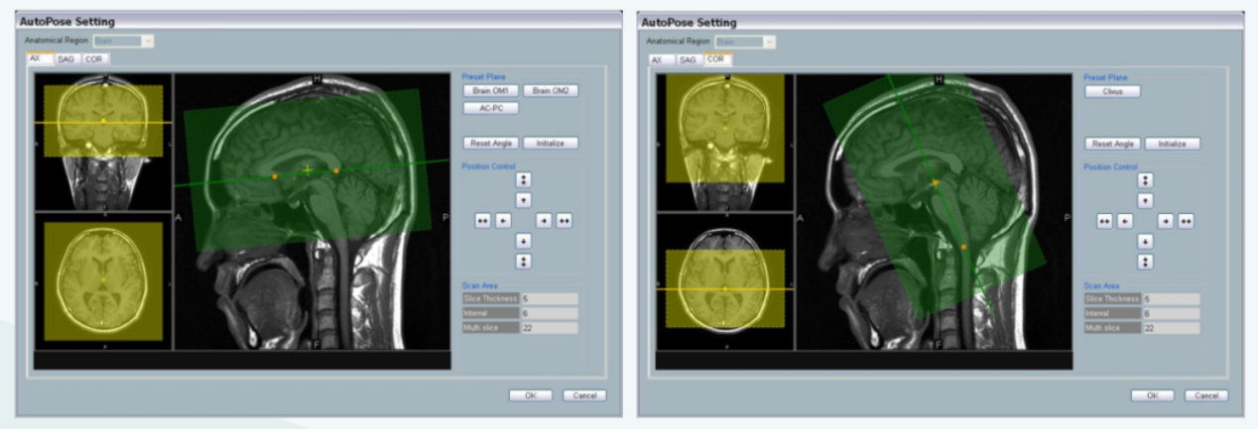Click far-left double-arrow in left Position Control
Screen dimensions: 1258x429
coord(482,220)
